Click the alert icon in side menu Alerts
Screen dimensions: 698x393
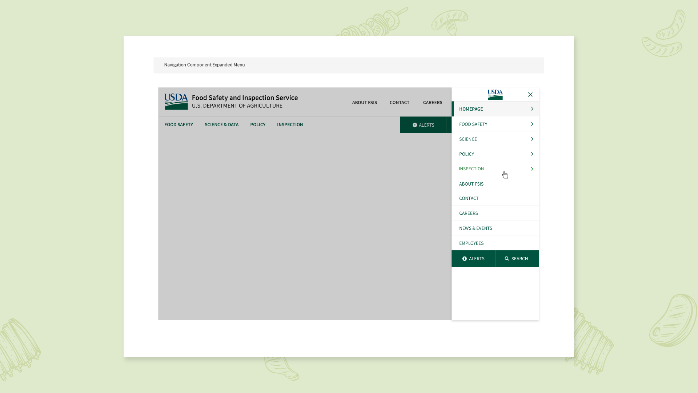[464, 259]
